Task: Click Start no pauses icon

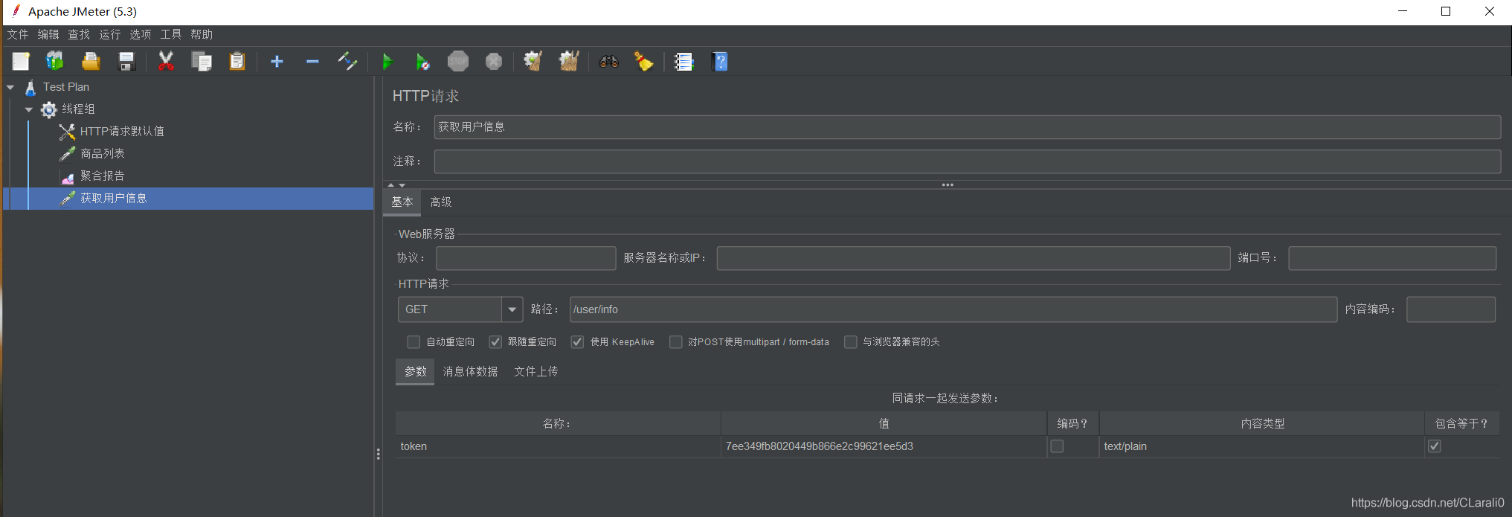Action: [x=422, y=62]
